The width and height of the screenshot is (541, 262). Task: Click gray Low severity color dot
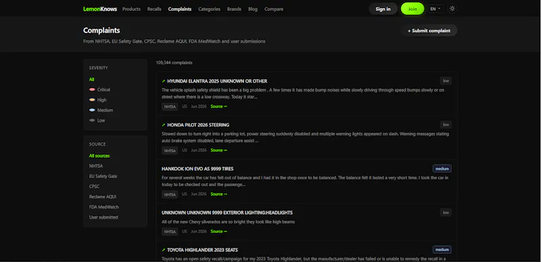click(92, 120)
